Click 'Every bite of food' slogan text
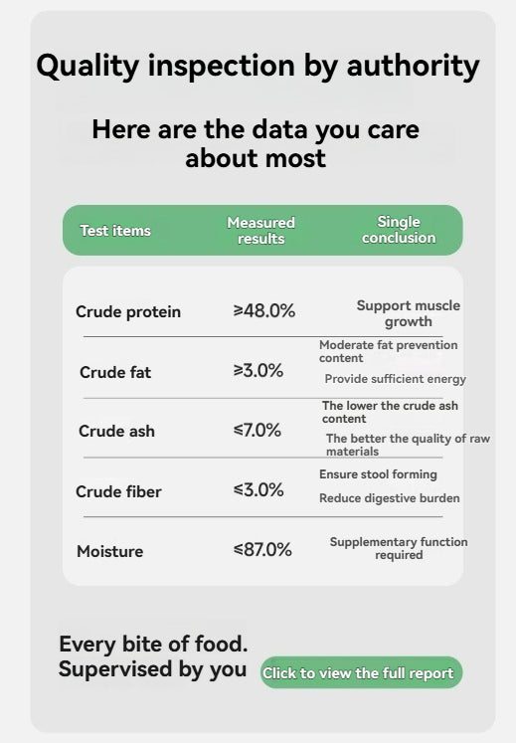 pos(153,645)
